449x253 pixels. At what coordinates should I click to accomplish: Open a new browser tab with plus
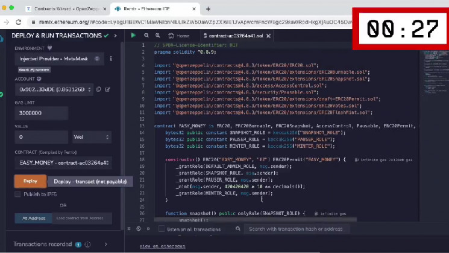click(x=208, y=9)
